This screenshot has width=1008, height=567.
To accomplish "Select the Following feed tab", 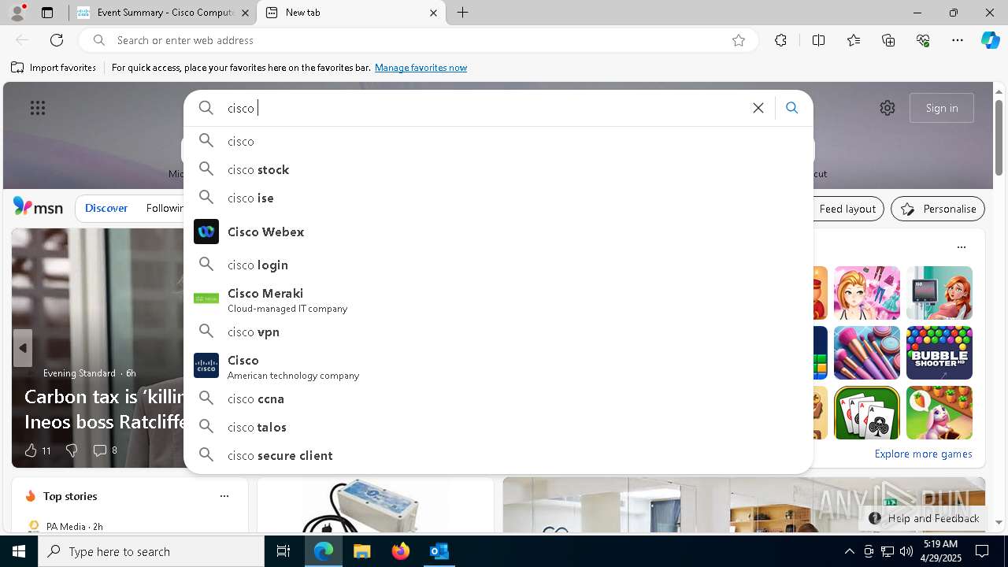I will [165, 209].
